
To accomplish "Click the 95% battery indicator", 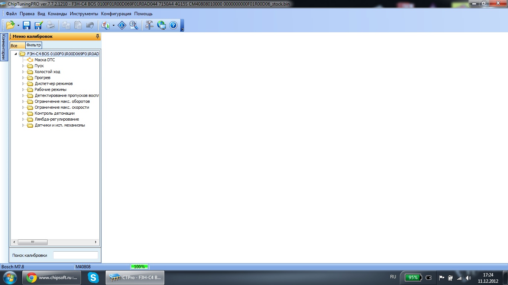I will pyautogui.click(x=413, y=278).
